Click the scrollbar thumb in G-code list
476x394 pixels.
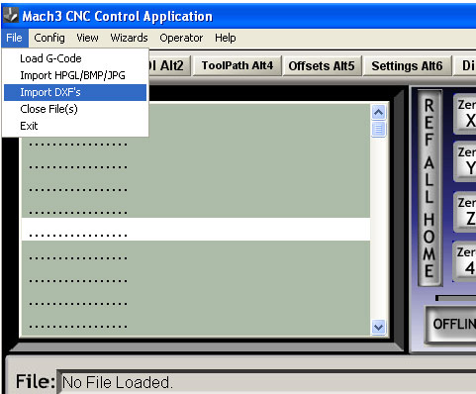click(378, 129)
